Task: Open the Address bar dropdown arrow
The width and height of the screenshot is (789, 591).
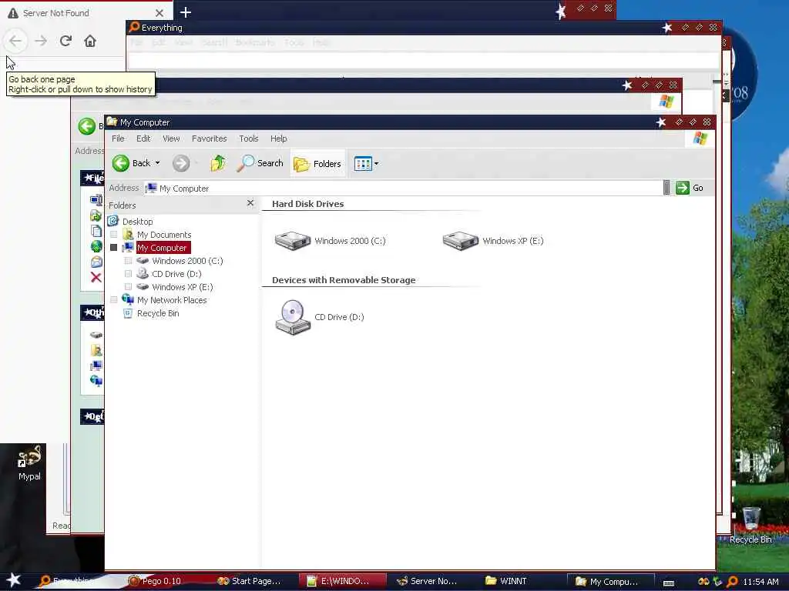Action: [666, 188]
